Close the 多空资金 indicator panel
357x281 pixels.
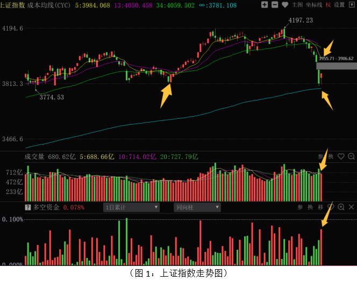point(351,207)
